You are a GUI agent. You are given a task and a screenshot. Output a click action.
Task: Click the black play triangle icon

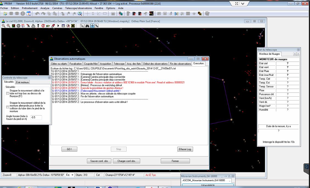tap(58, 26)
